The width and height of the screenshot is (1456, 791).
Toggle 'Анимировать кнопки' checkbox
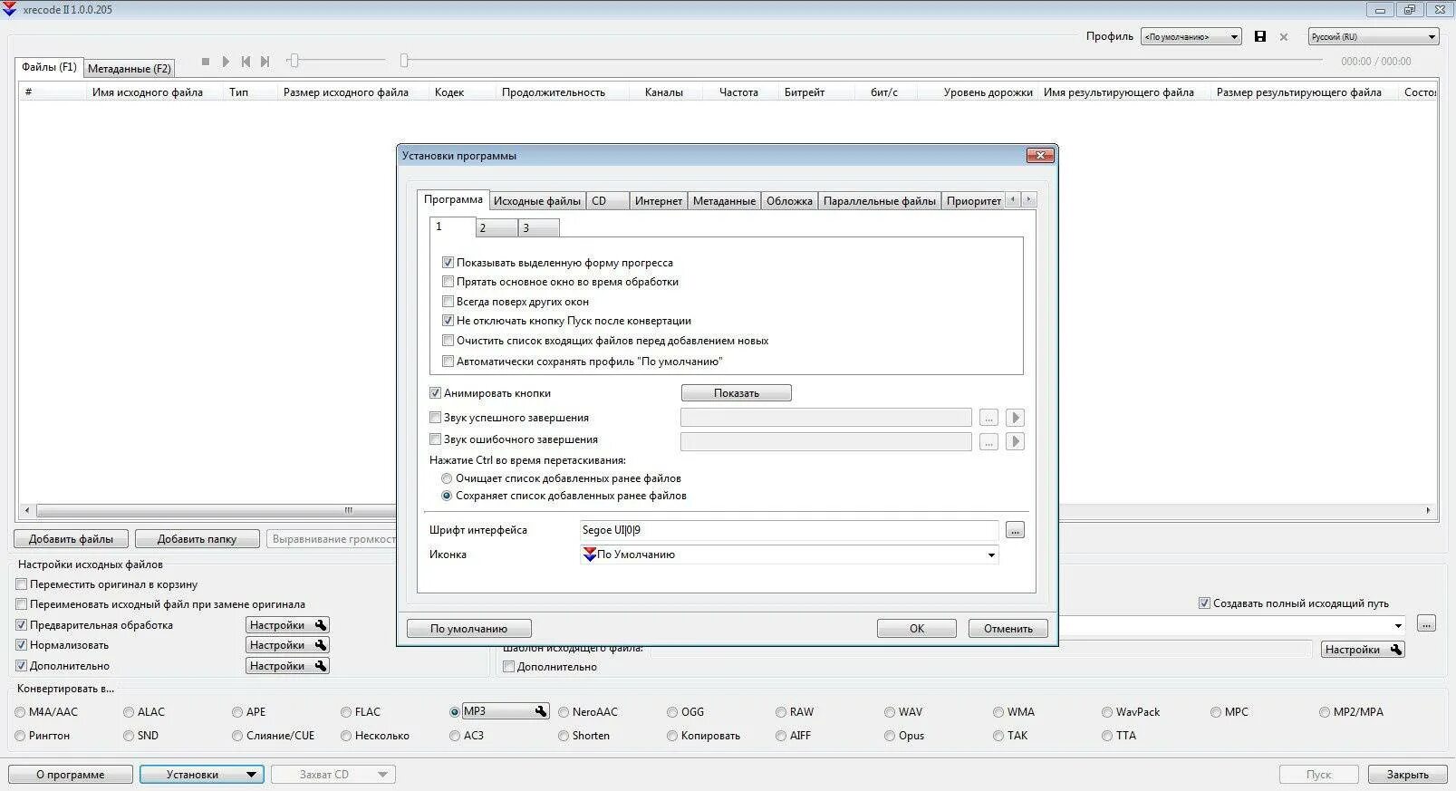435,393
